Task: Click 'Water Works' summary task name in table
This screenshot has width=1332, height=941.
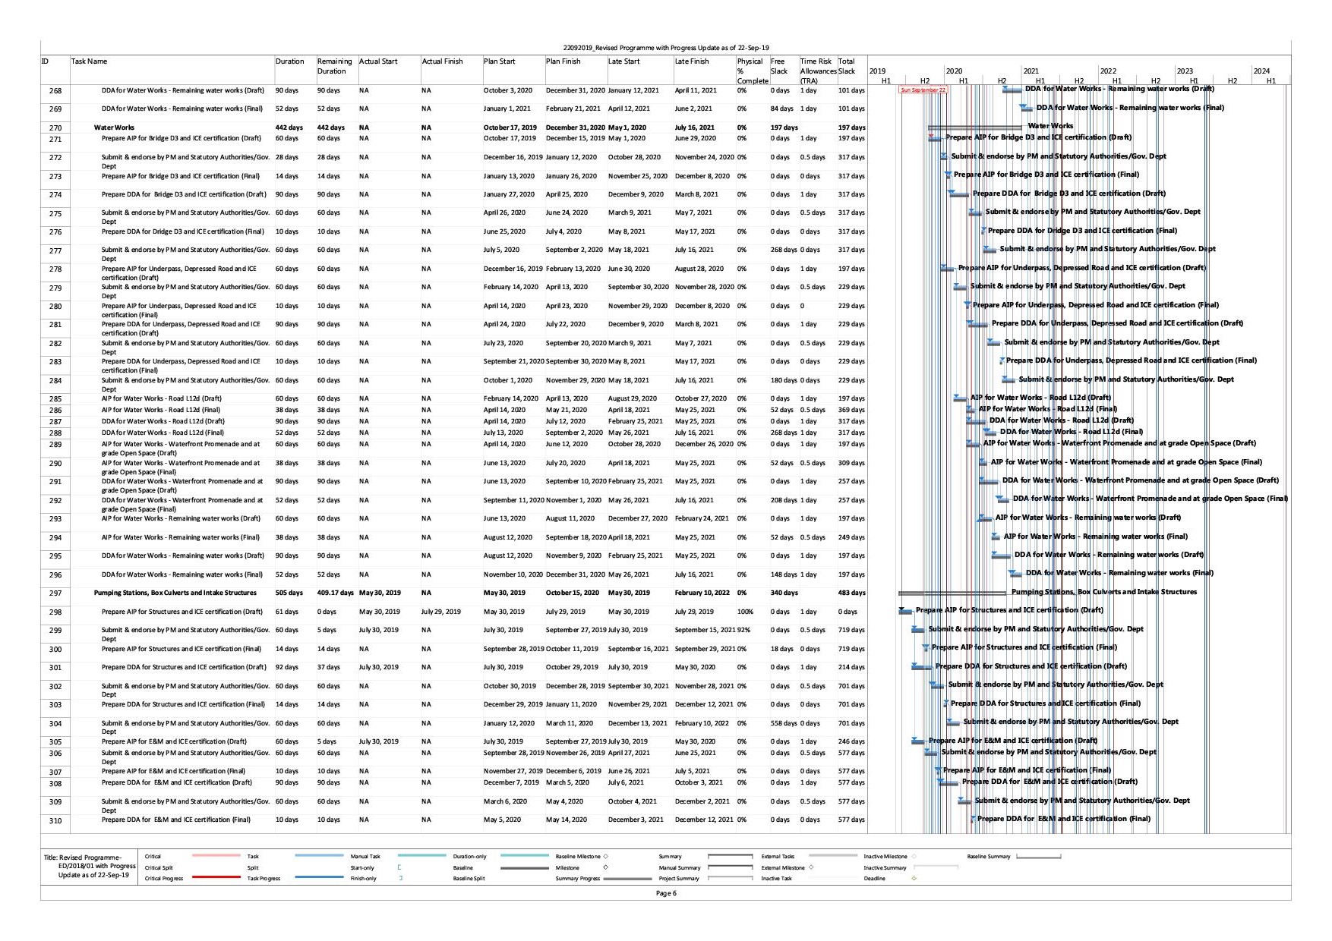Action: (114, 127)
